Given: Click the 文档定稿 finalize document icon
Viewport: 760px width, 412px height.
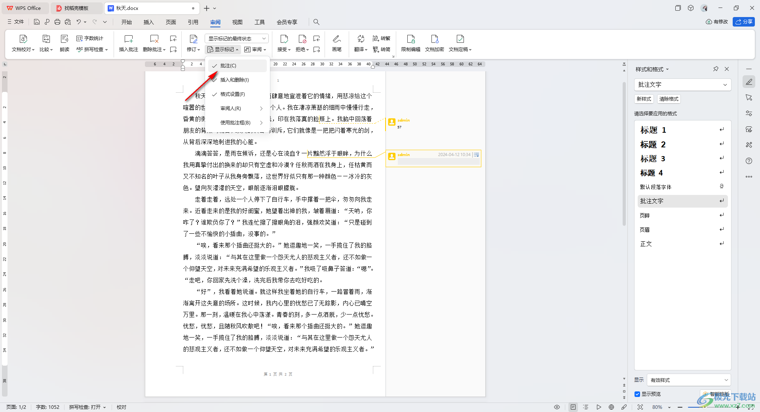Looking at the screenshot, I should (x=460, y=43).
